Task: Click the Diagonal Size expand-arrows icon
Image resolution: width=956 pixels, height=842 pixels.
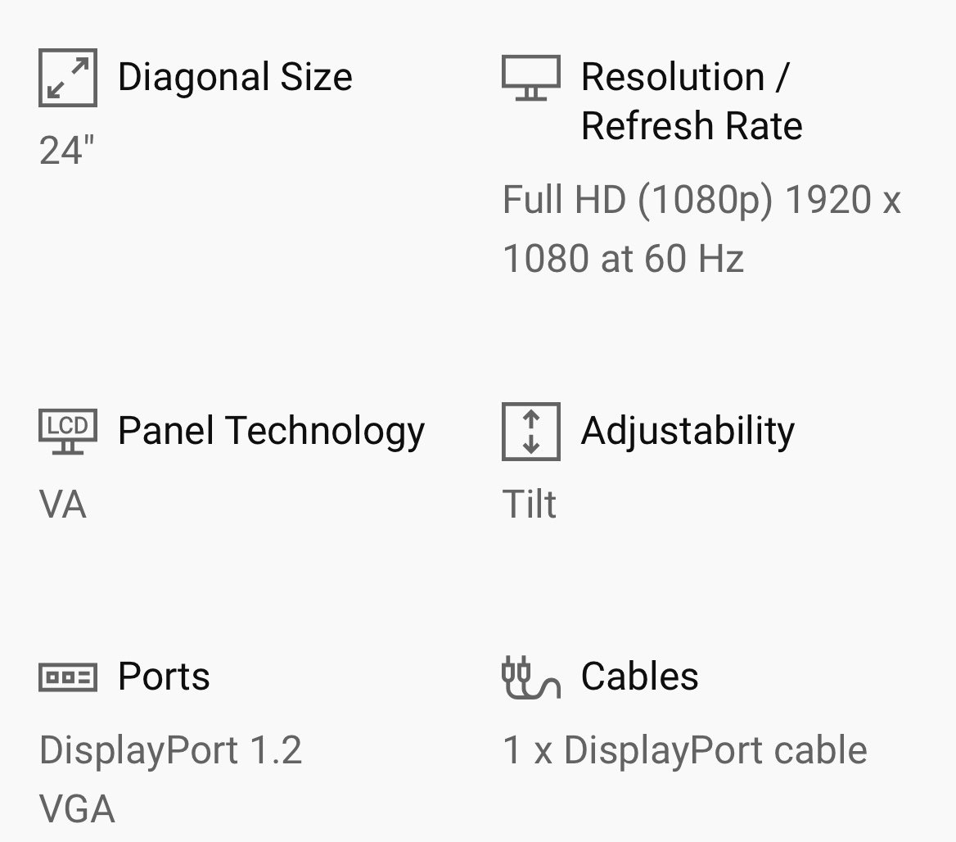Action: coord(68,78)
